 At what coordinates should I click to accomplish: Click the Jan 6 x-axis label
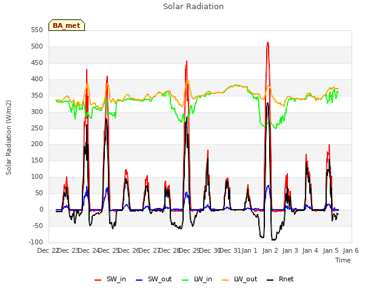350,250
